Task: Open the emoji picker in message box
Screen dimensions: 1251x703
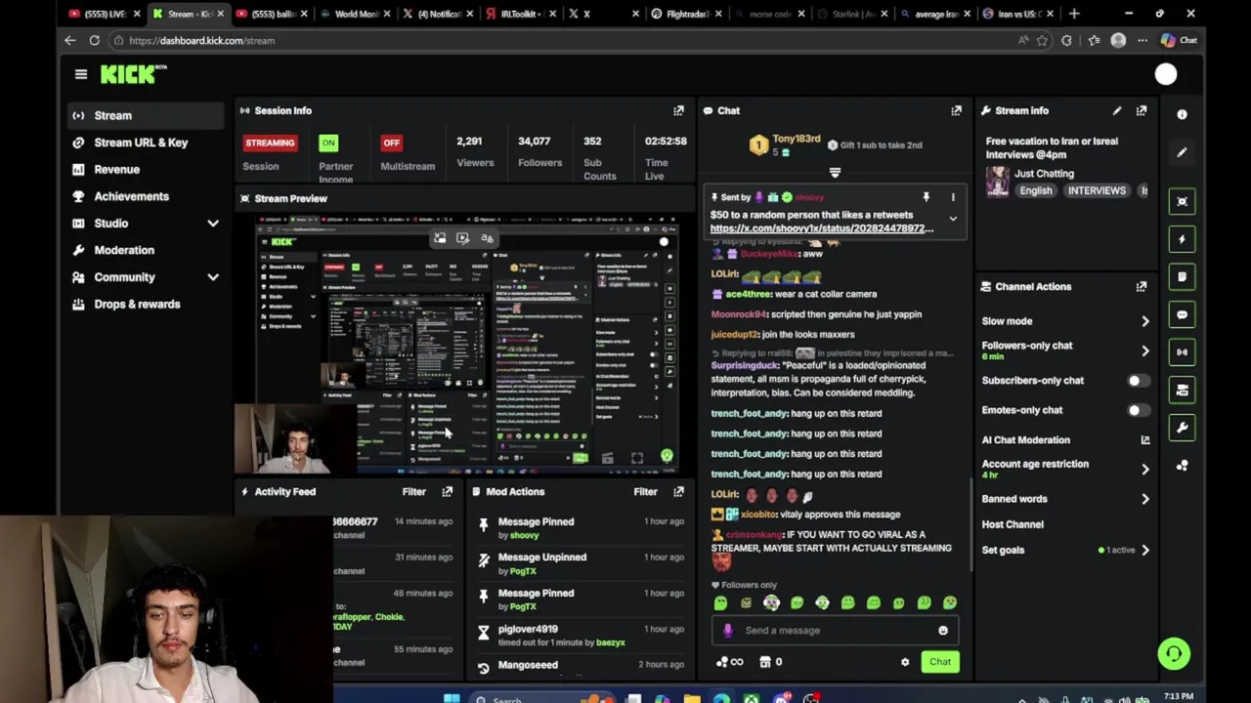Action: tap(943, 631)
